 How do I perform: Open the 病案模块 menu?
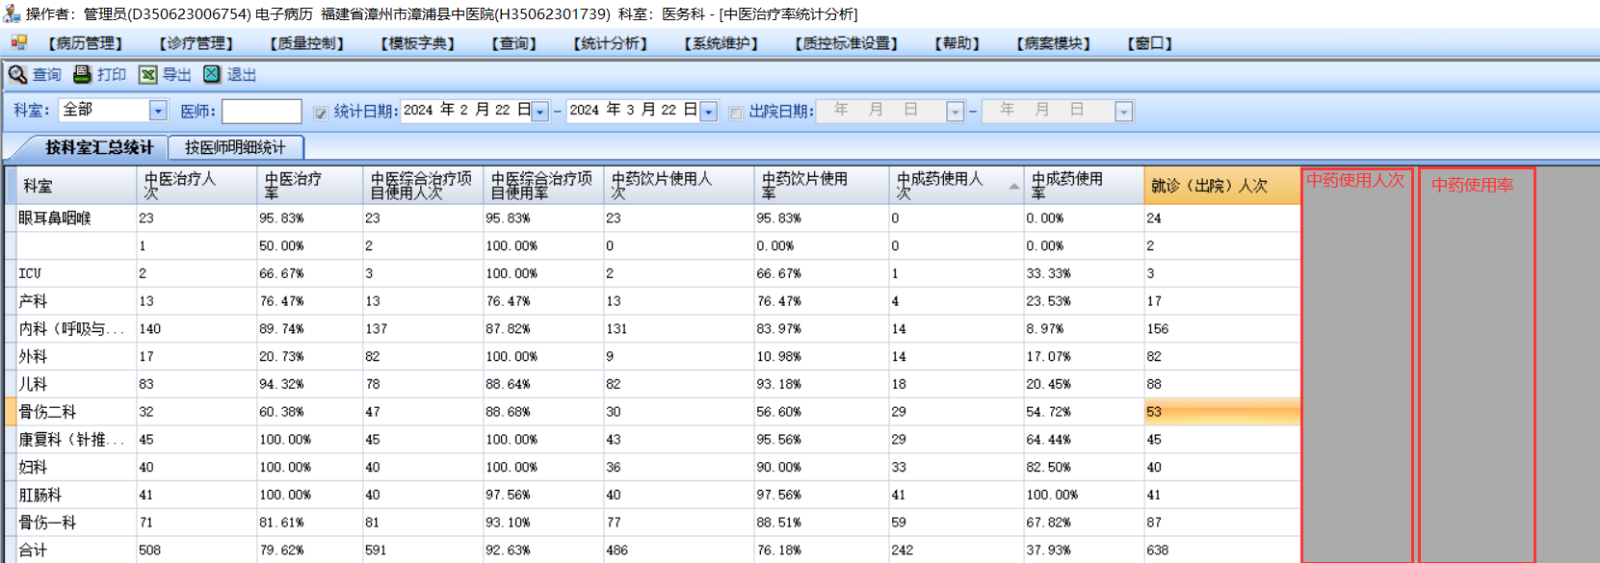(x=1054, y=43)
